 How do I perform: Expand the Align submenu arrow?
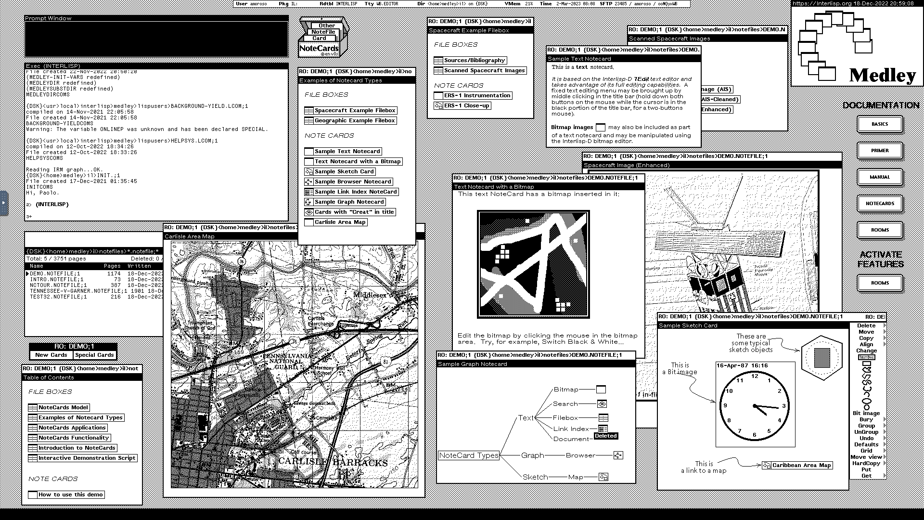tap(885, 344)
